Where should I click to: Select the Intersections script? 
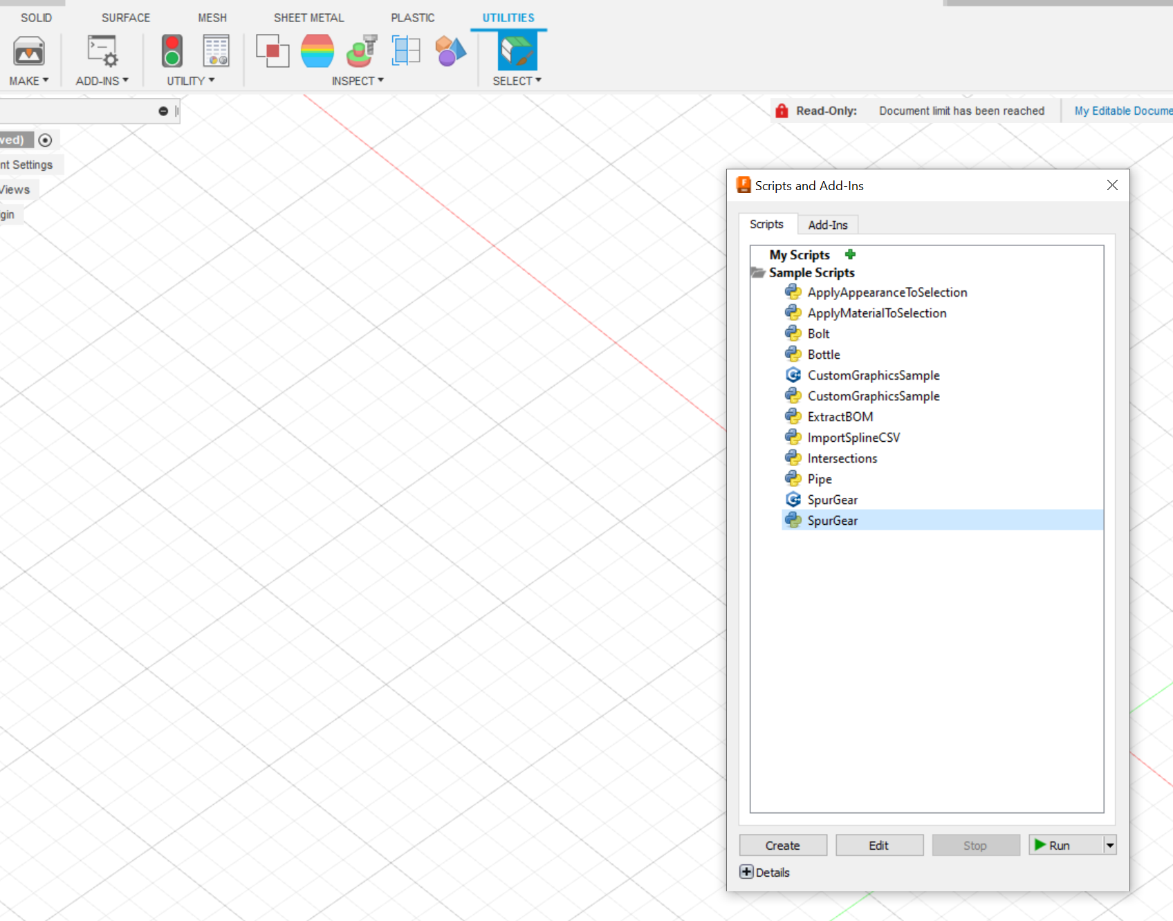(842, 458)
